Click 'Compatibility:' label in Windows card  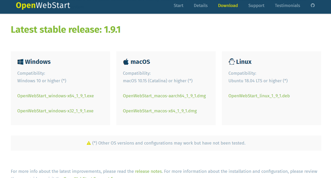coord(31,73)
